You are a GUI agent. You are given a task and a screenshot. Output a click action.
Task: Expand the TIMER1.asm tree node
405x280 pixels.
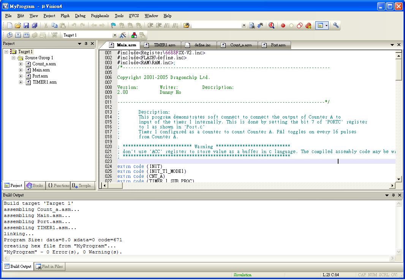21,82
